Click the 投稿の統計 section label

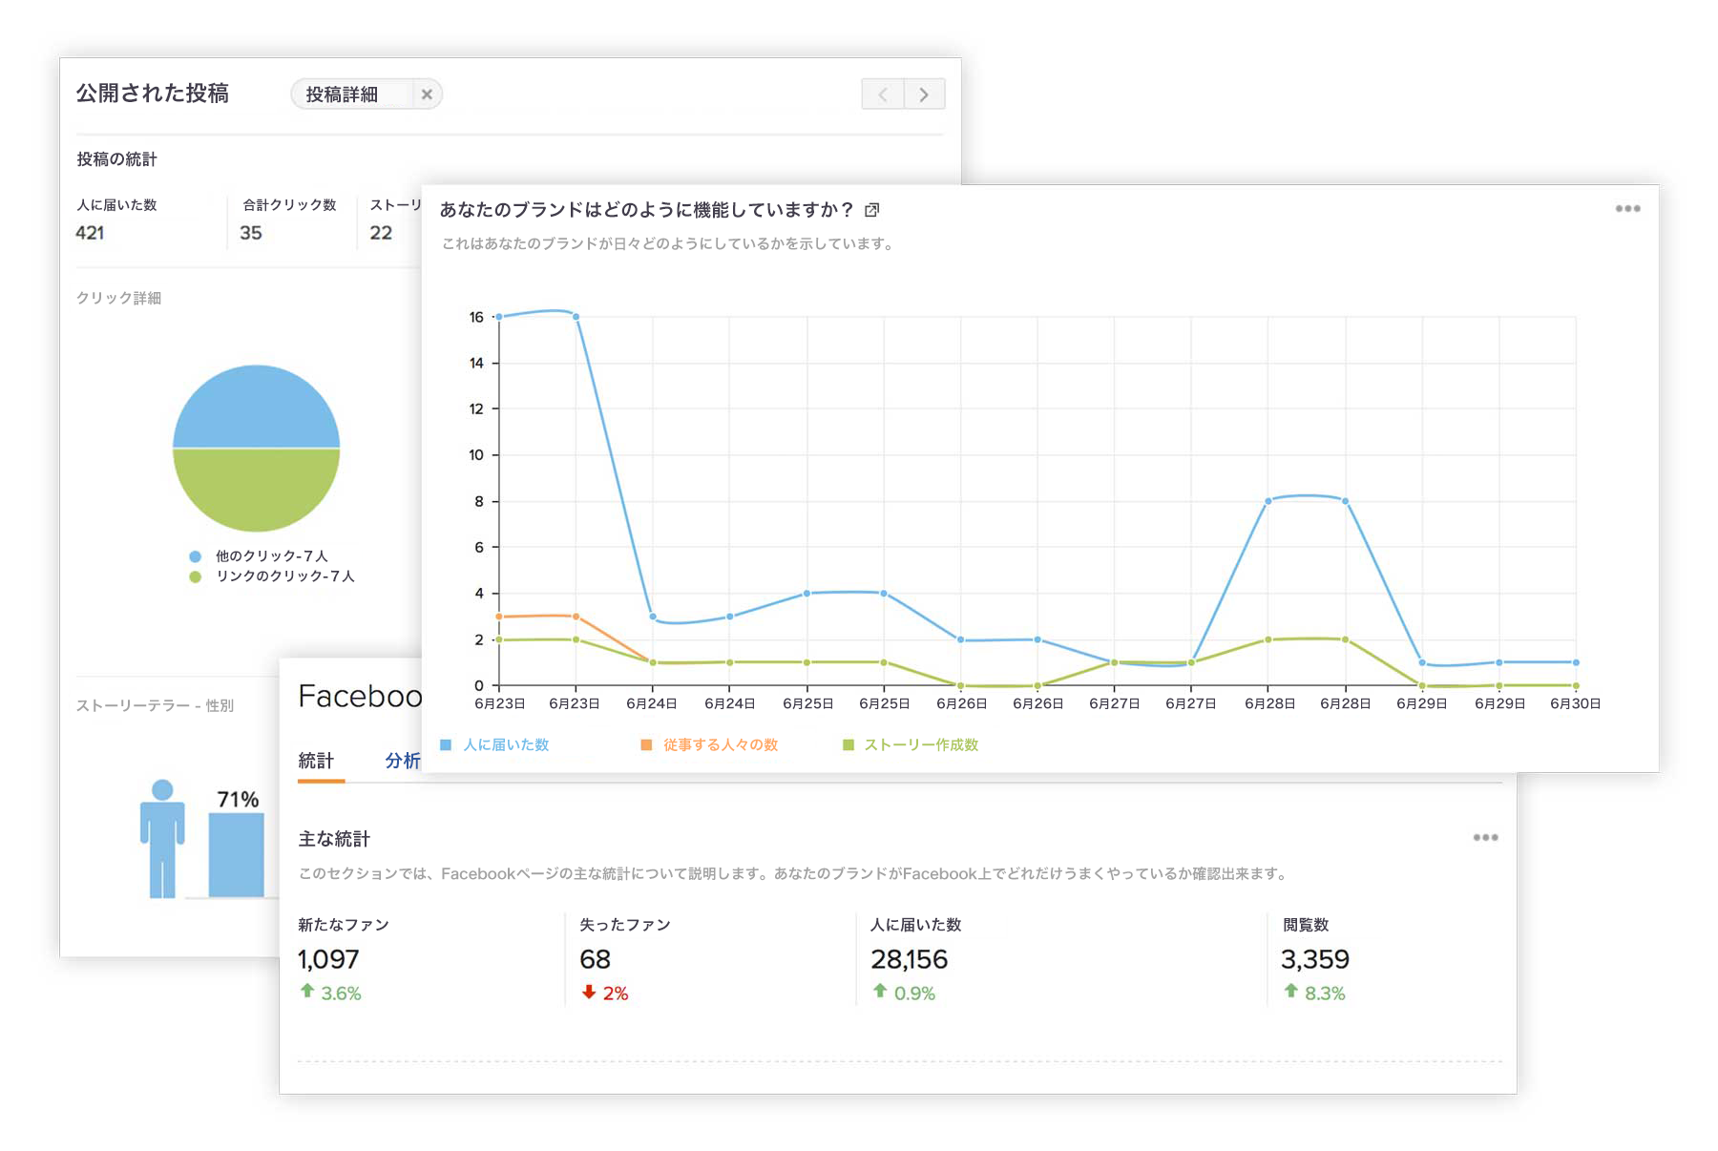(x=116, y=159)
